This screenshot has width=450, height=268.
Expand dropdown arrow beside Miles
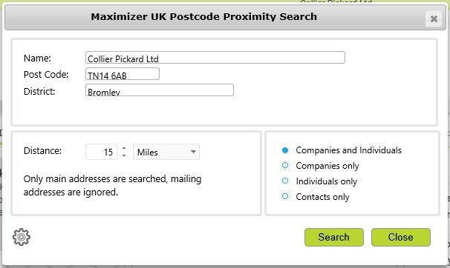[x=193, y=152]
